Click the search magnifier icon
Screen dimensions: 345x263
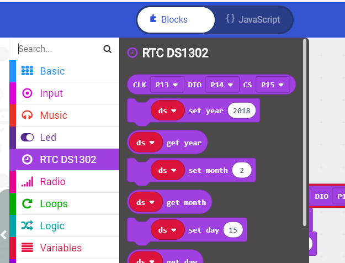click(108, 49)
